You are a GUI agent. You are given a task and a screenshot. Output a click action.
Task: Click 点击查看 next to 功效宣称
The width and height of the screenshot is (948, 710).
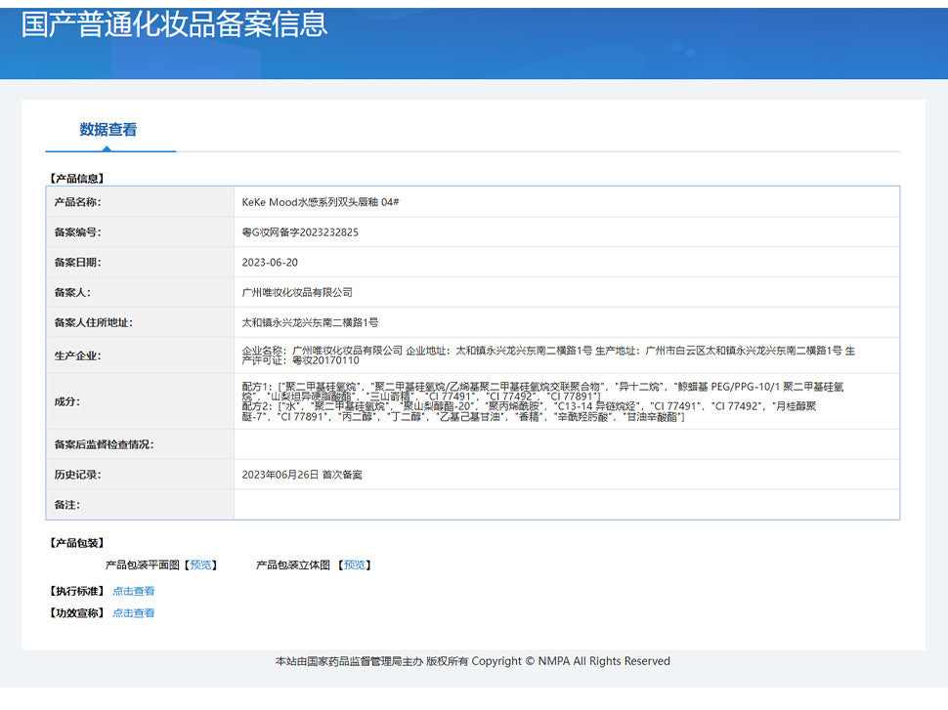point(134,612)
